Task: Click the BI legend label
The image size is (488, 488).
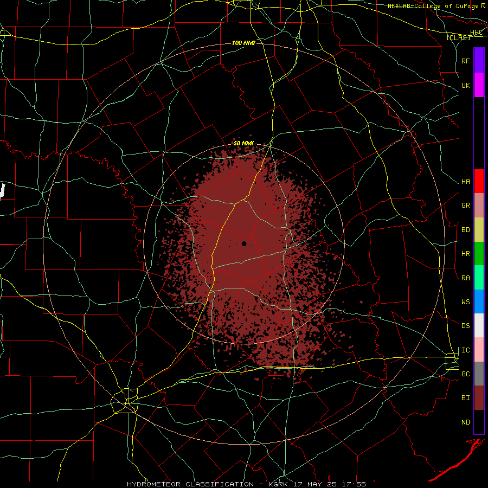Action: point(465,398)
